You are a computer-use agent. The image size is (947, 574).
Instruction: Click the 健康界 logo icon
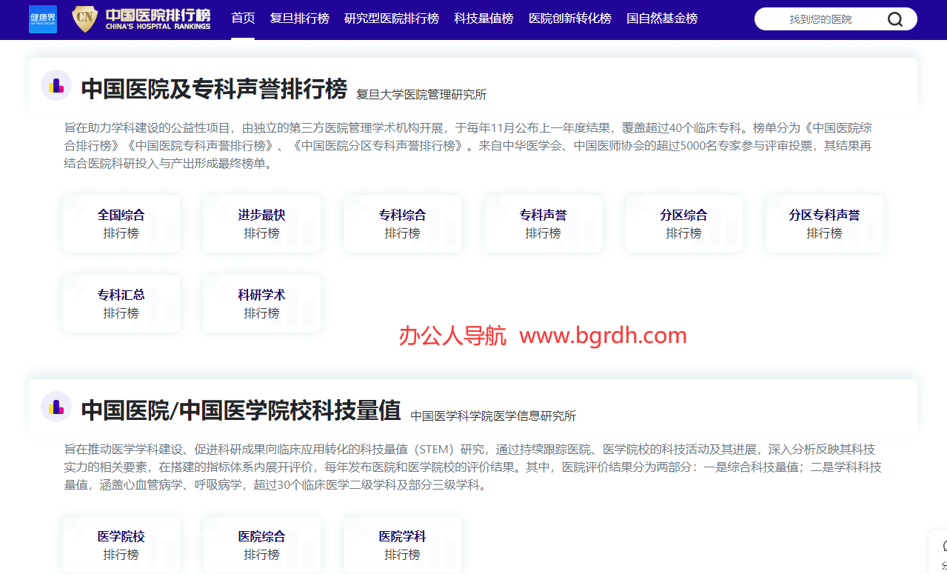click(43, 19)
